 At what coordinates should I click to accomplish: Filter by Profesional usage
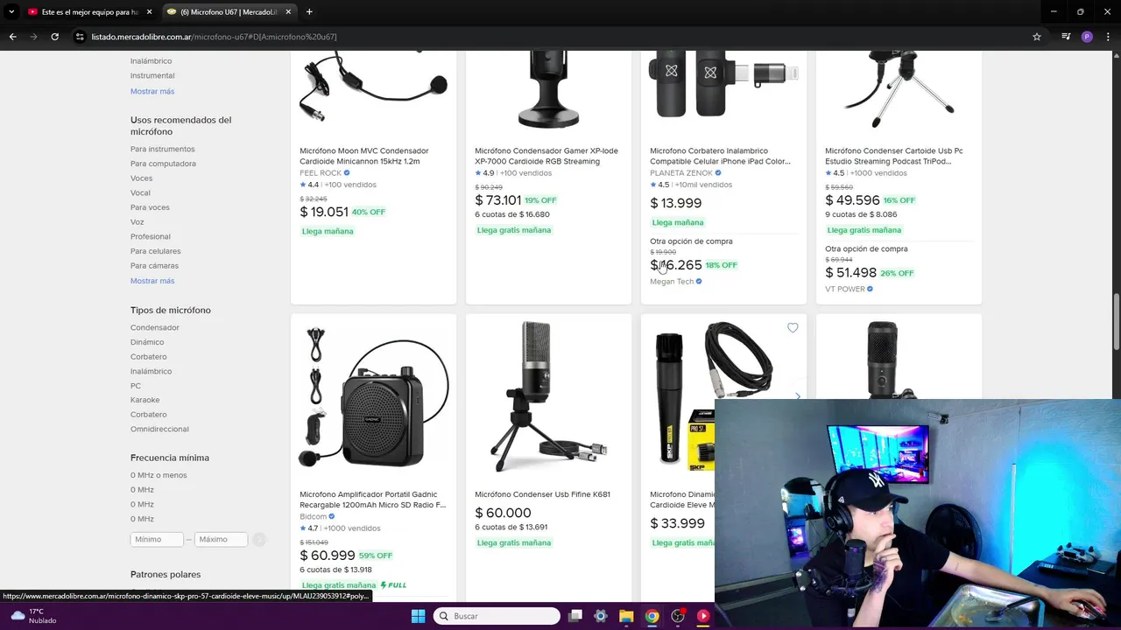[151, 237]
